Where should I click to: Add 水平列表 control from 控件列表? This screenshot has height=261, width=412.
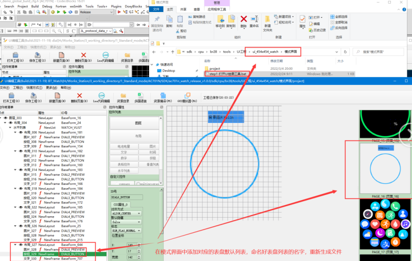[124, 171]
